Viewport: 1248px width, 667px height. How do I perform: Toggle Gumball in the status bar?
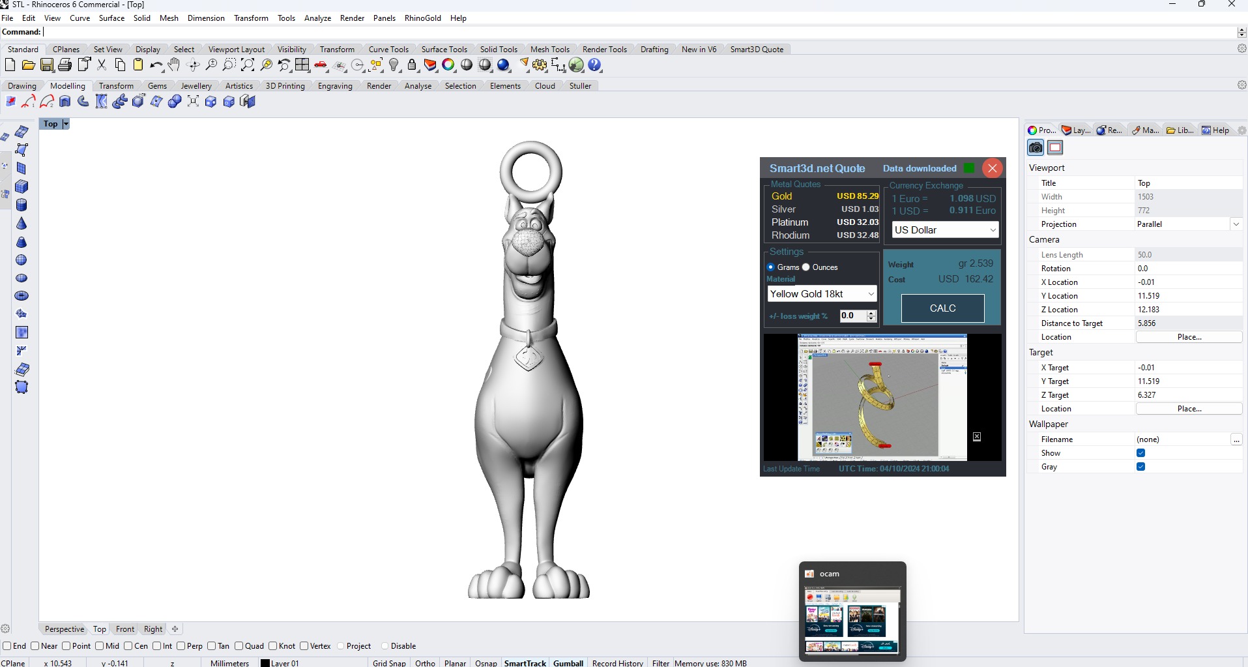coord(568,663)
